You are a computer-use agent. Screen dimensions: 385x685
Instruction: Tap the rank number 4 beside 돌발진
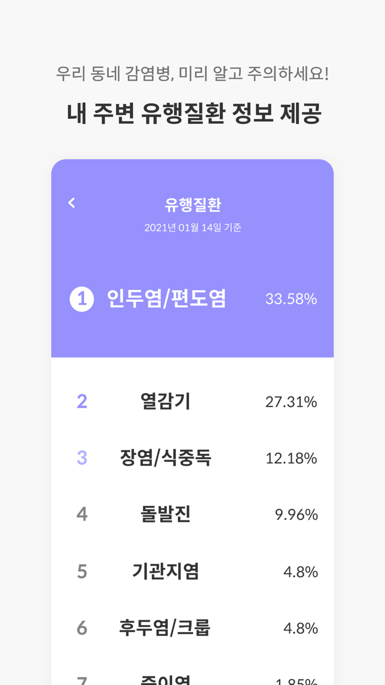pos(81,514)
